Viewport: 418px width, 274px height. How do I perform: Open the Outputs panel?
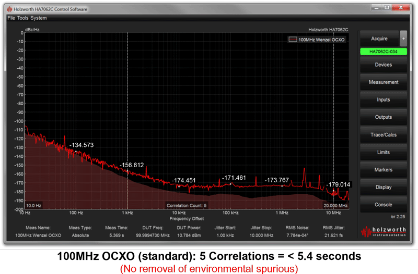coord(384,117)
